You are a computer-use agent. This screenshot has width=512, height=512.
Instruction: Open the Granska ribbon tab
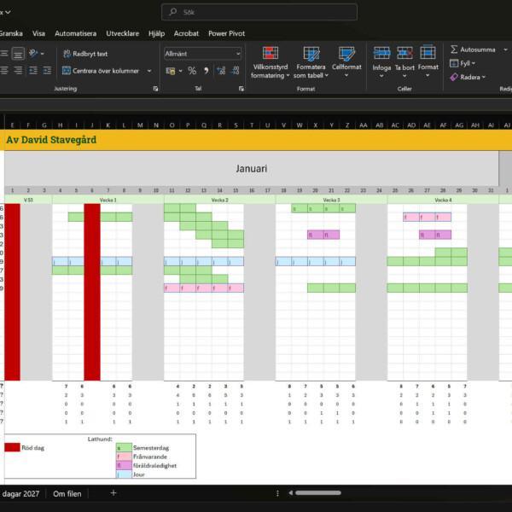click(x=11, y=33)
